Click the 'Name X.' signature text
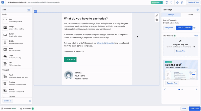This screenshot has width=201, height=111. click(x=78, y=73)
